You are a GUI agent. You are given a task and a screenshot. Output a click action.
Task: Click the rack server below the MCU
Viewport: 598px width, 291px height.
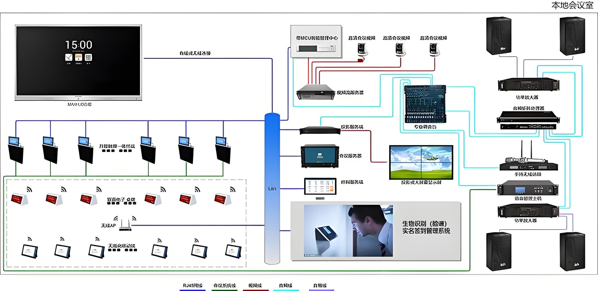(x=316, y=92)
